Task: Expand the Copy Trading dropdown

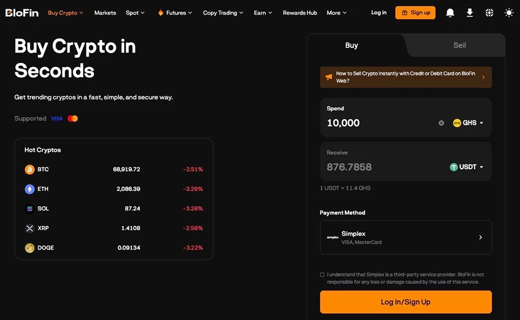Action: click(x=223, y=12)
